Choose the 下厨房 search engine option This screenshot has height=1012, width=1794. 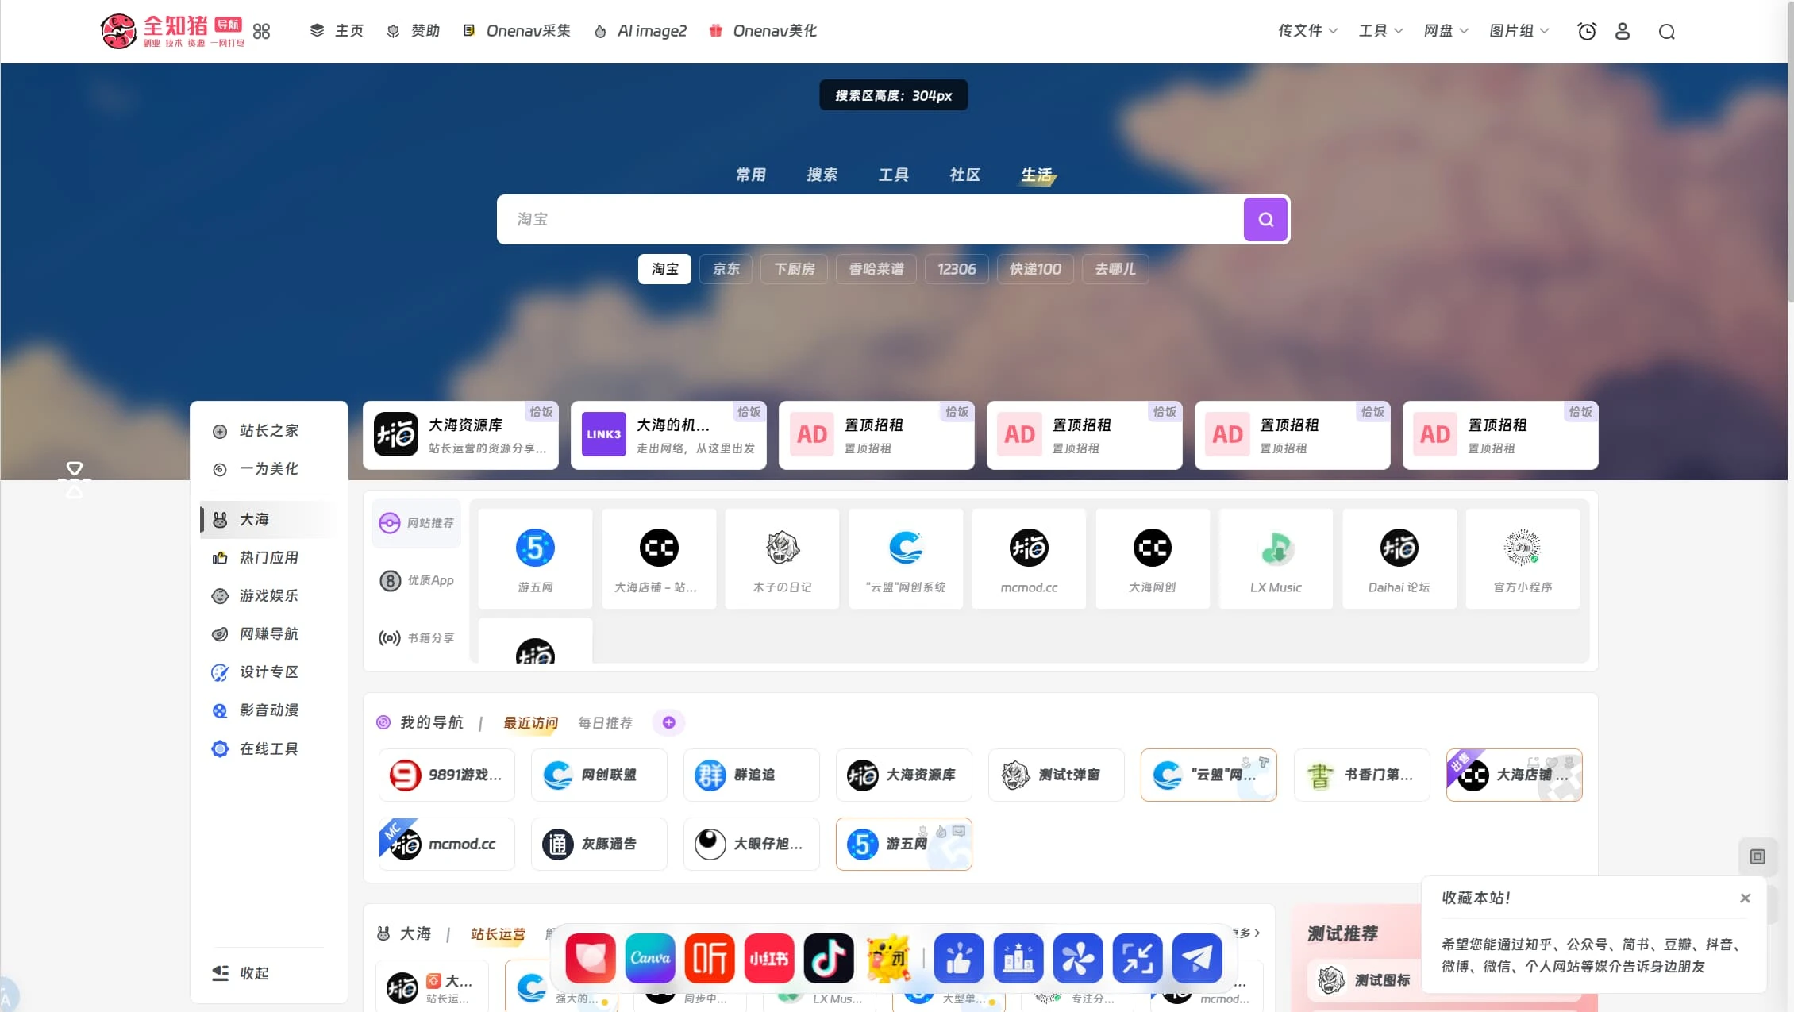[794, 269]
